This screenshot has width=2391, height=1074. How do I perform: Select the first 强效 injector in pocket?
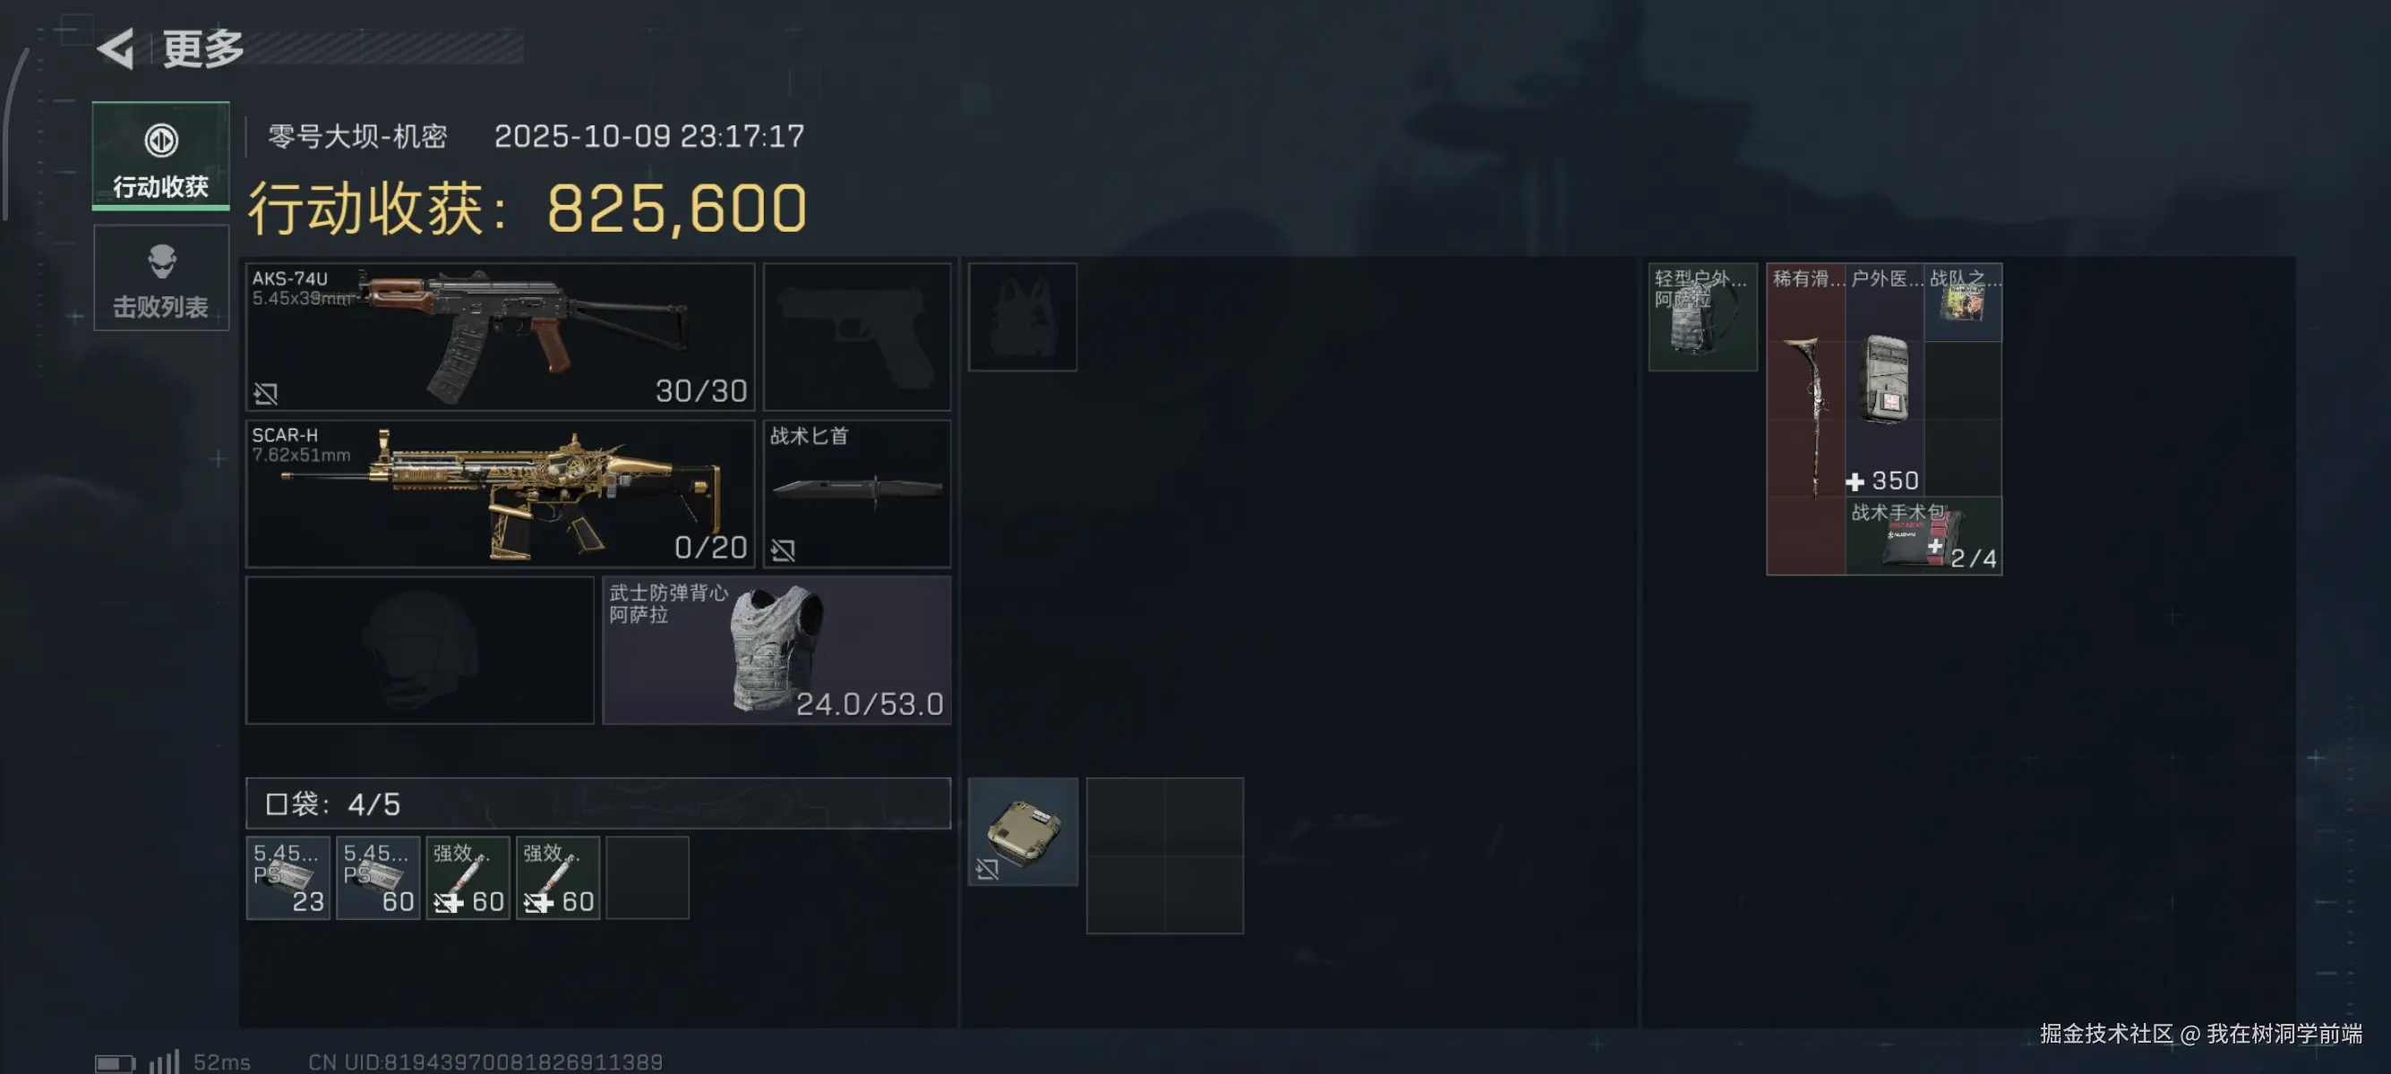(x=467, y=877)
